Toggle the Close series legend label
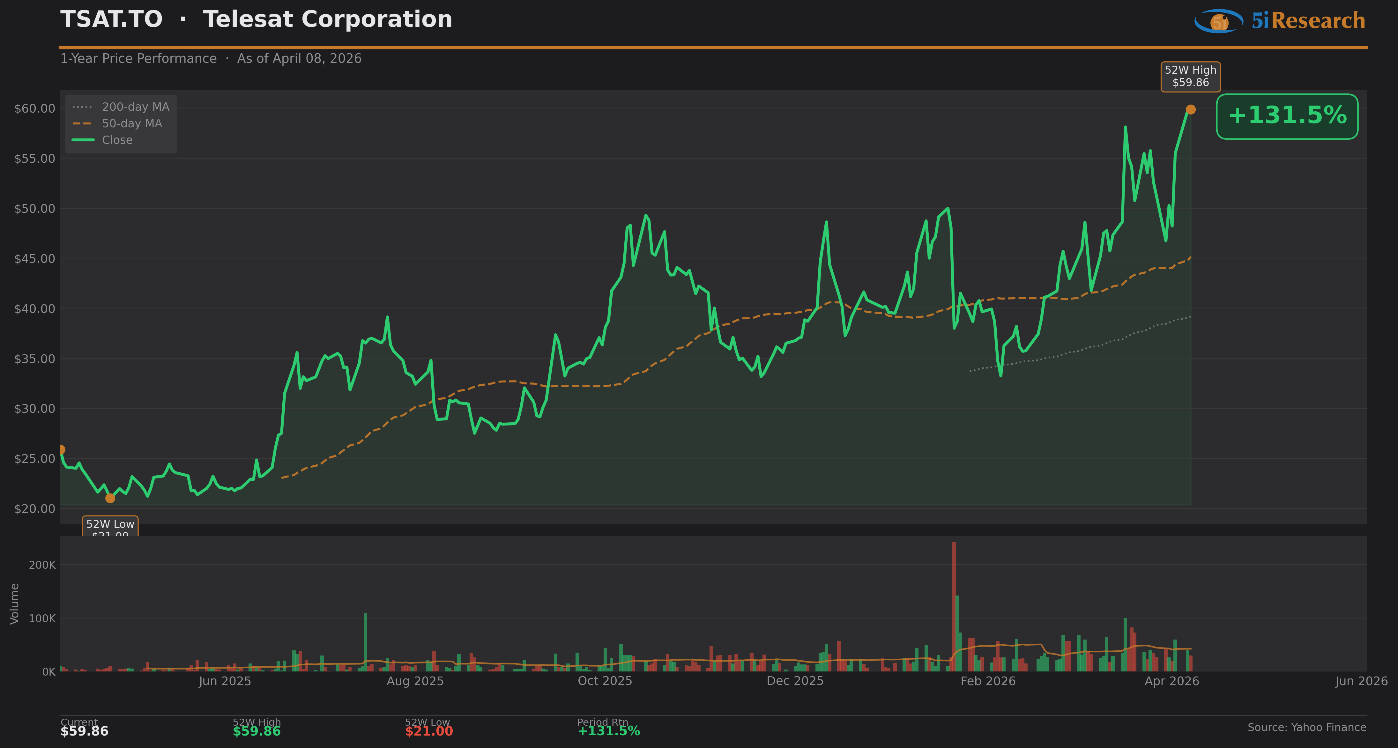Image resolution: width=1398 pixels, height=748 pixels. [x=117, y=140]
